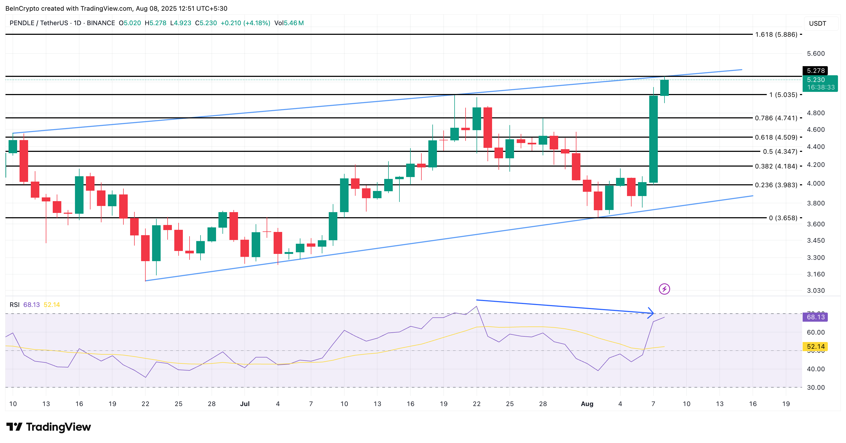Click the Jul label on the time axis
This screenshot has width=846, height=443.
pos(245,404)
